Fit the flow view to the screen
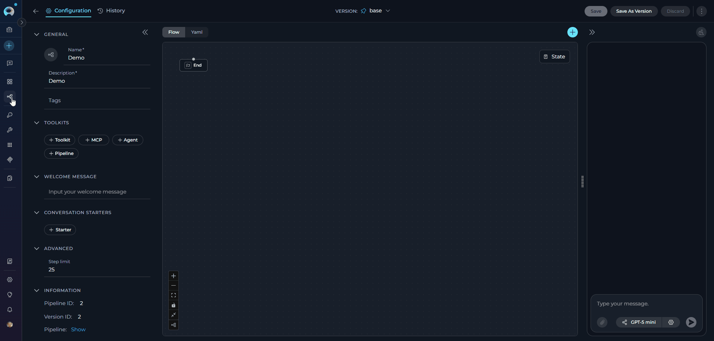The image size is (714, 341). coord(173,295)
